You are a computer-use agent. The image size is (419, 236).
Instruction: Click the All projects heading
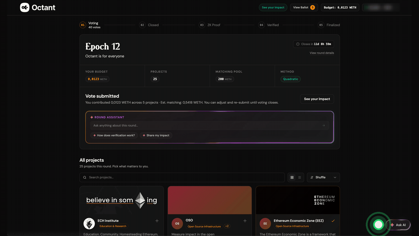92,160
